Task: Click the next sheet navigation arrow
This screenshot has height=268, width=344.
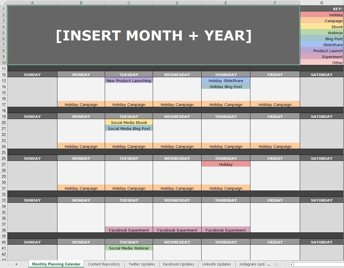Action: [x=16, y=264]
